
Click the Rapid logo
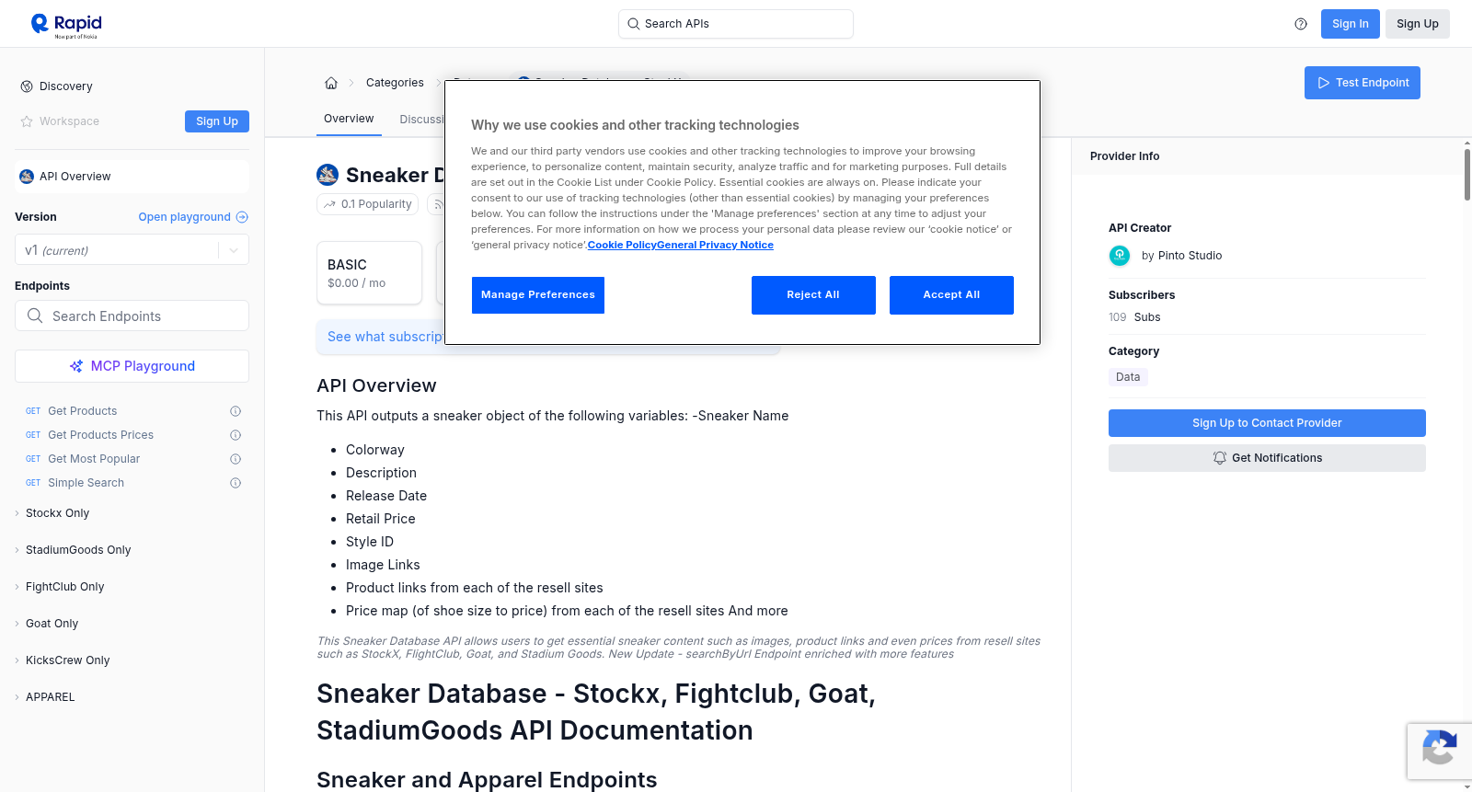tap(66, 25)
